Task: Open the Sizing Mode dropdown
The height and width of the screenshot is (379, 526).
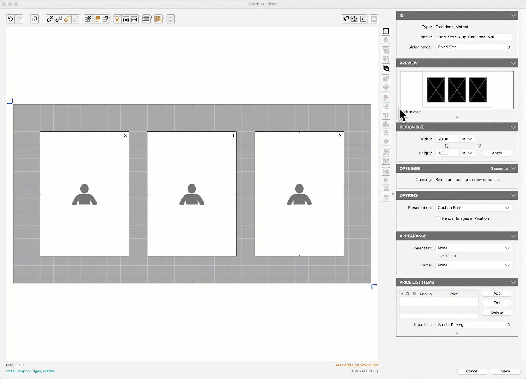Action: point(473,47)
